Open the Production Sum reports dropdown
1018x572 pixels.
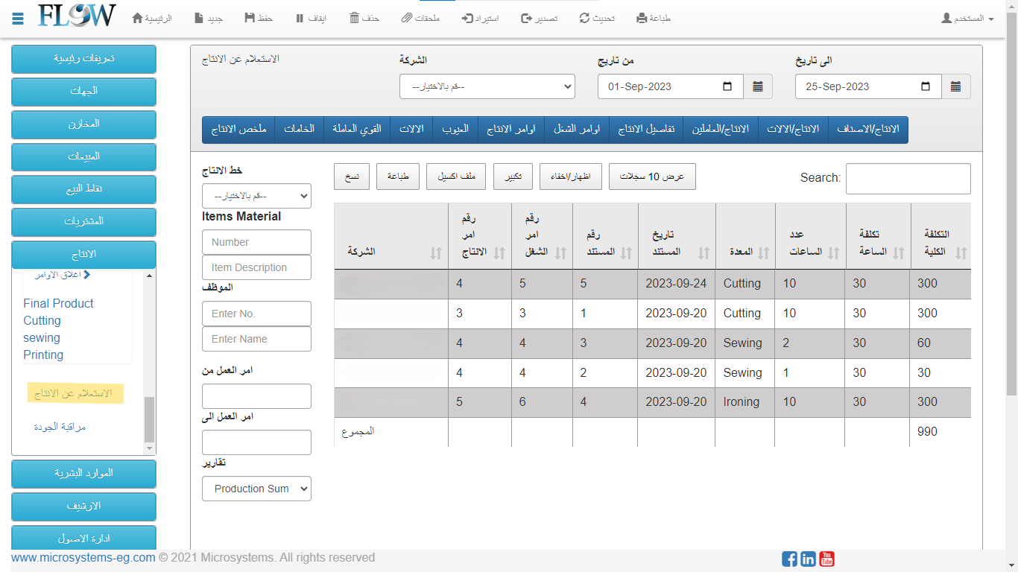coord(256,489)
